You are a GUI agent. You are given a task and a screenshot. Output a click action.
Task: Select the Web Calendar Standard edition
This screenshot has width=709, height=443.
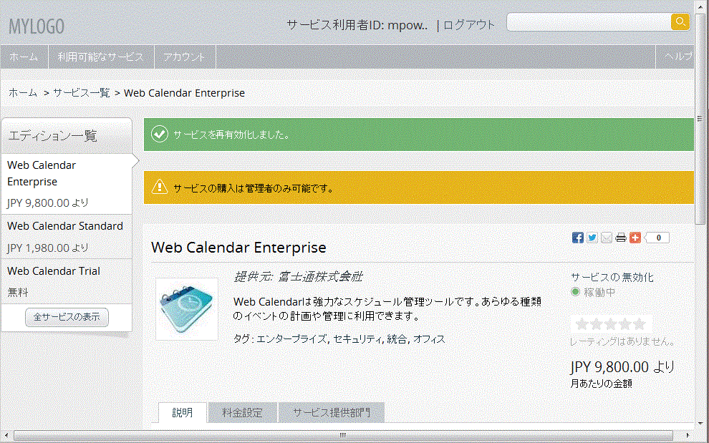coord(67,236)
